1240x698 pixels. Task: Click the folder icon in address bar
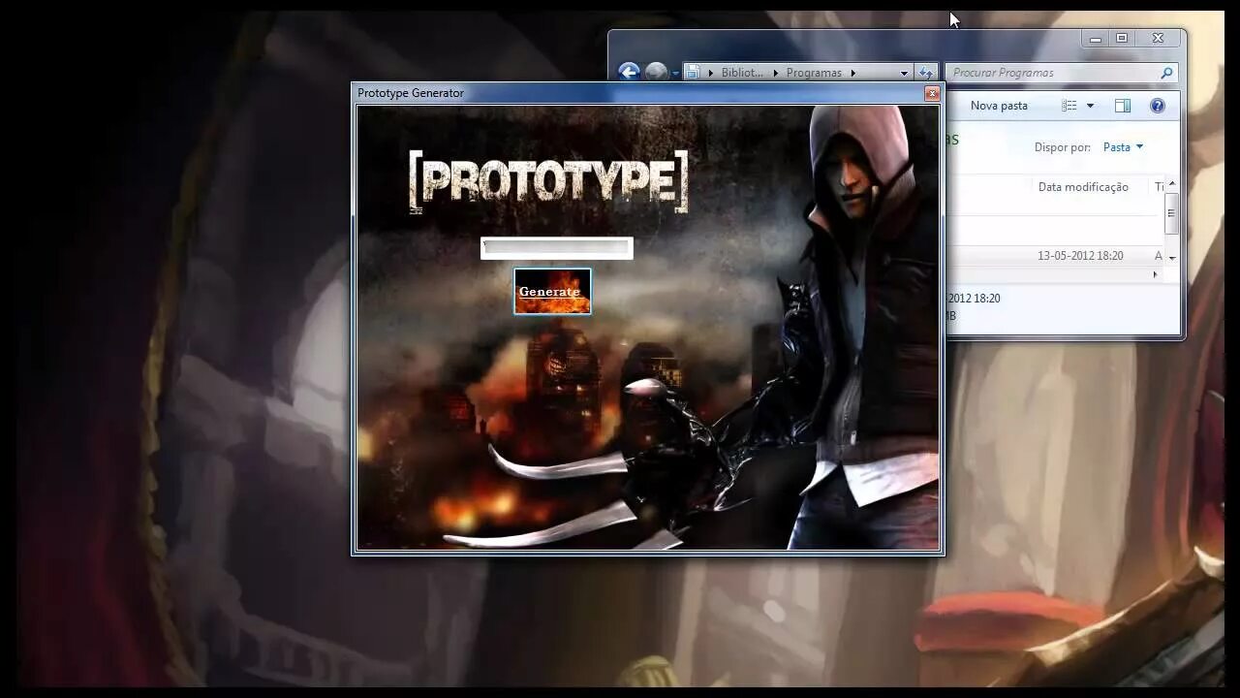(x=693, y=73)
